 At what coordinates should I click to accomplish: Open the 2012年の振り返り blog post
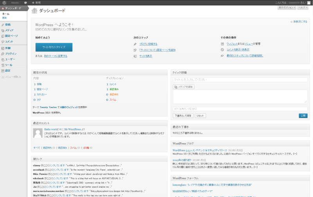point(182,160)
